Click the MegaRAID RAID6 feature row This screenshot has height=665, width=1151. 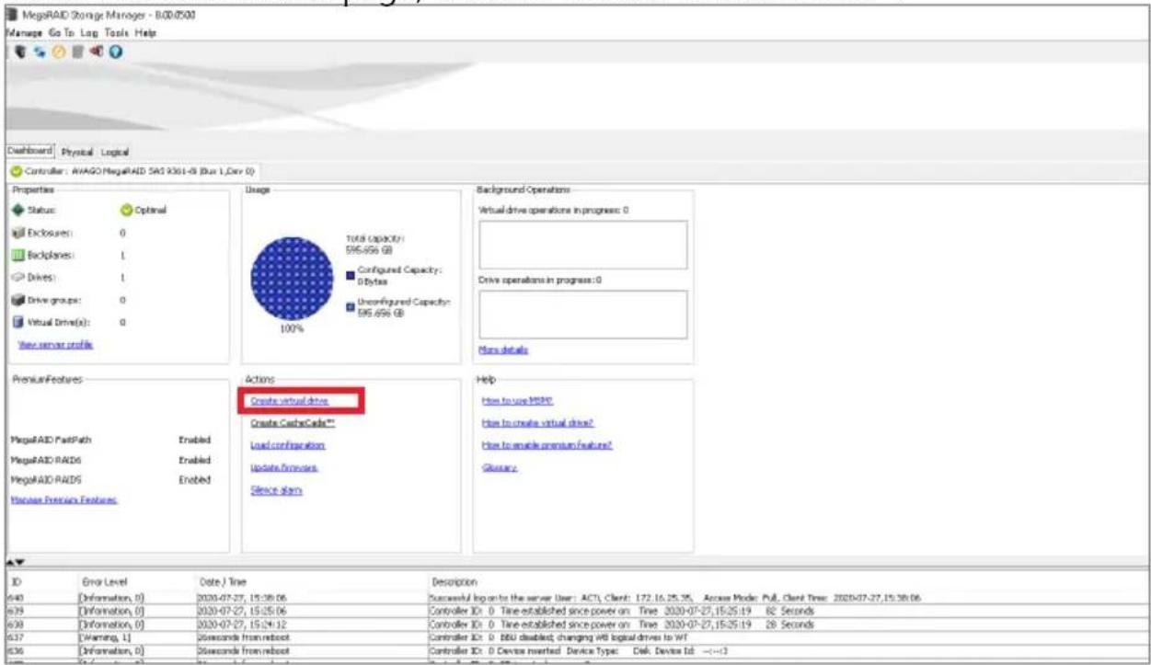110,460
